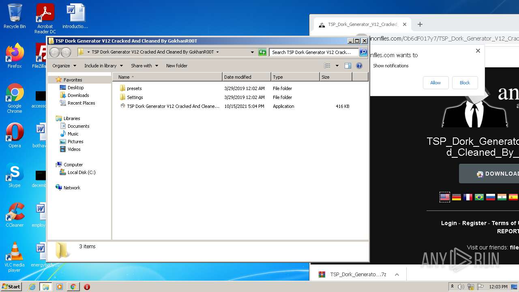This screenshot has width=519, height=292.
Task: Launch Opera desktop shortcut
Action: [15, 136]
